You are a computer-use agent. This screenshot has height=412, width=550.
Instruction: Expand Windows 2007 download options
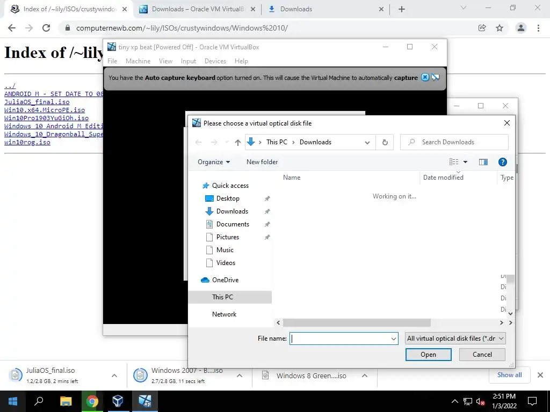tap(240, 376)
